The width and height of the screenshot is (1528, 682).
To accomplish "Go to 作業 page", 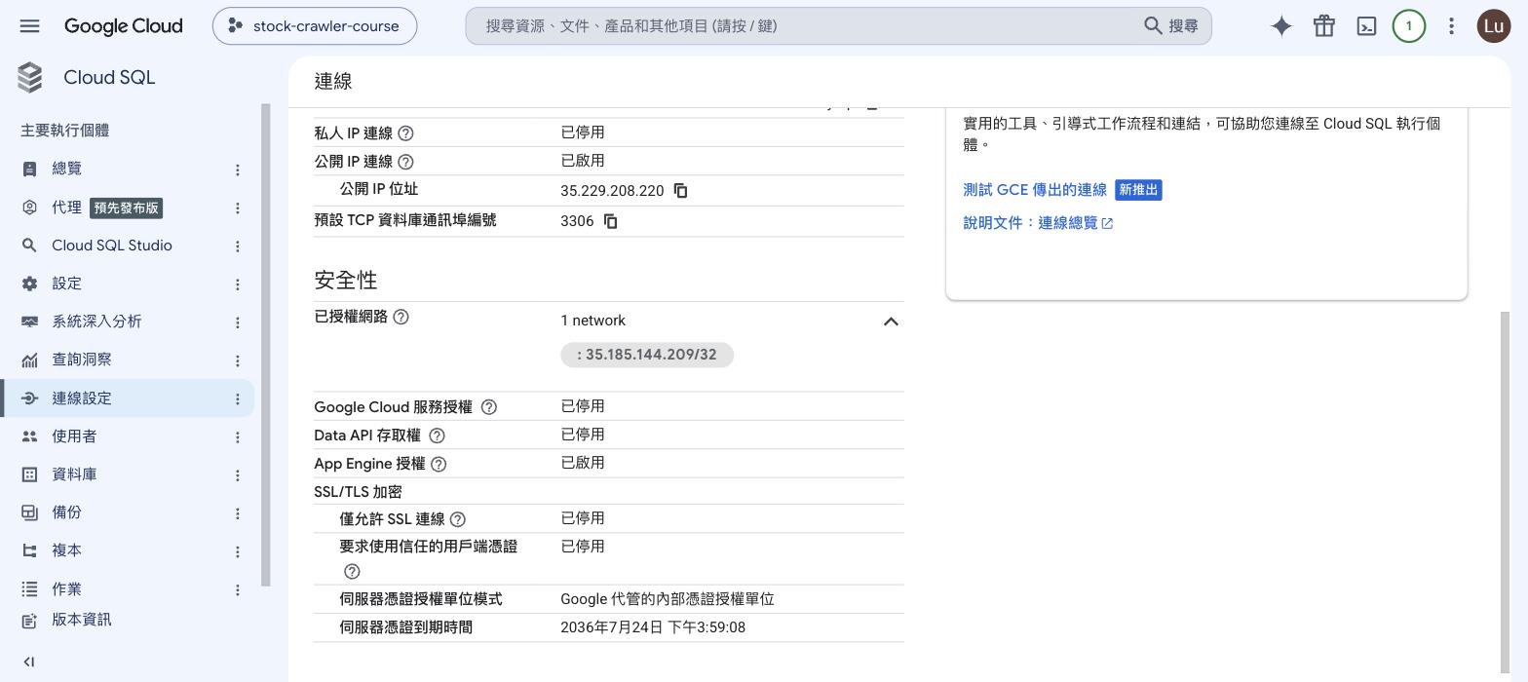I will point(128,588).
